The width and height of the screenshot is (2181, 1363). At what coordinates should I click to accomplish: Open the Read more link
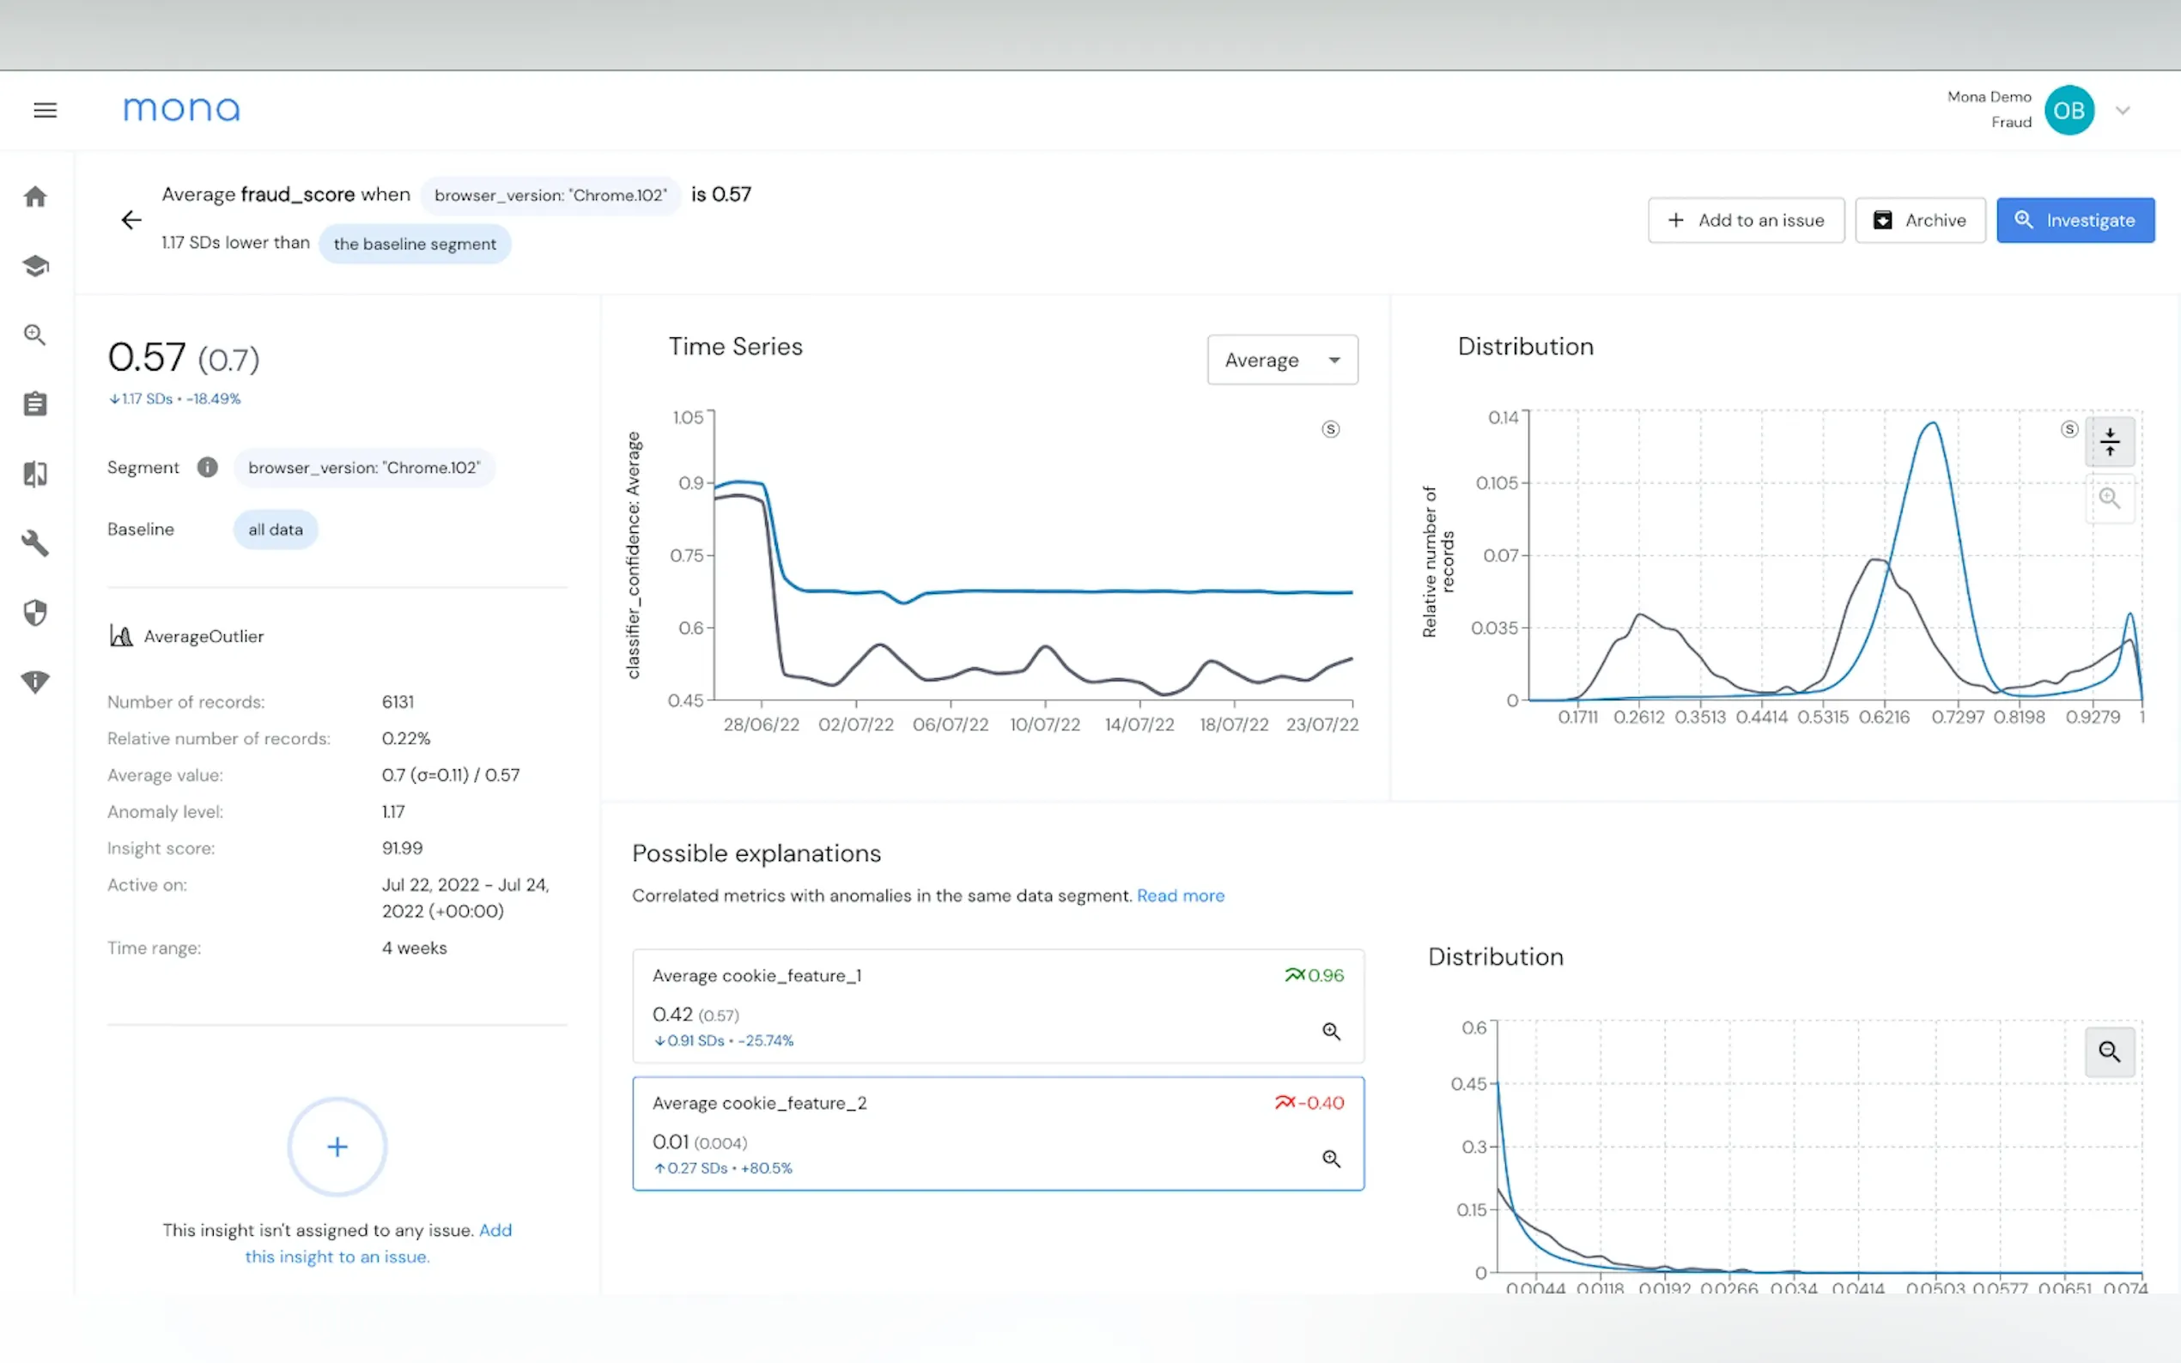tap(1180, 895)
